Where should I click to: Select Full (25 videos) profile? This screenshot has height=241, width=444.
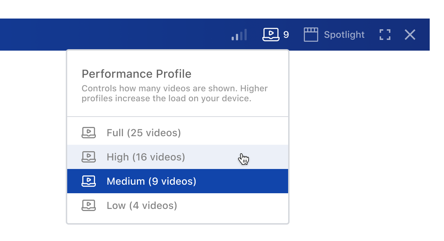coord(178,133)
